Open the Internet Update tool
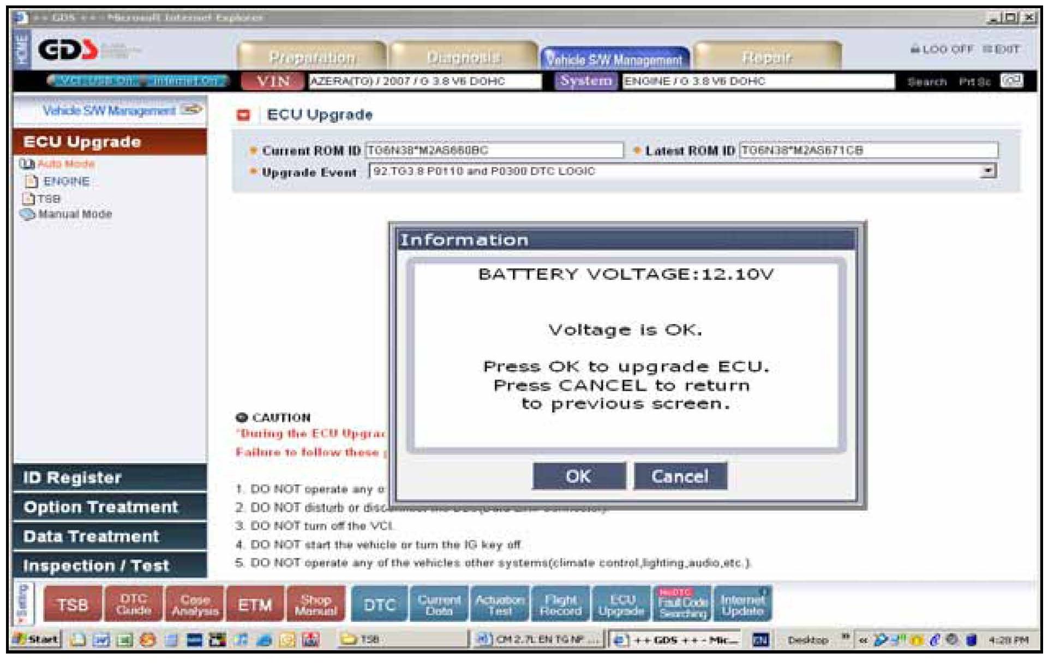1048x665 pixels. tap(742, 604)
